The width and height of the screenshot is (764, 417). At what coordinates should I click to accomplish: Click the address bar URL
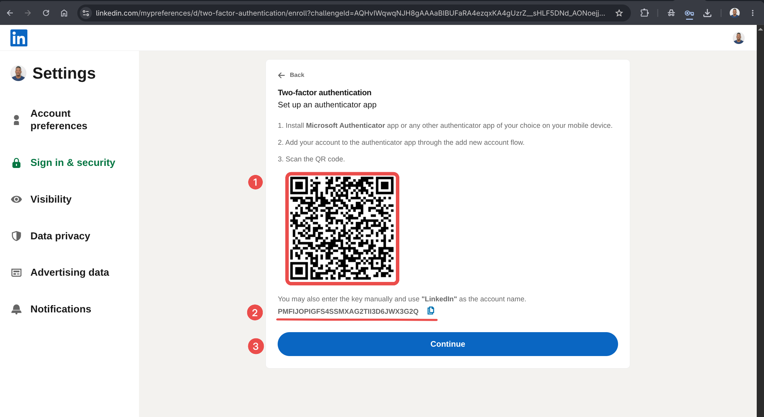[x=350, y=13]
